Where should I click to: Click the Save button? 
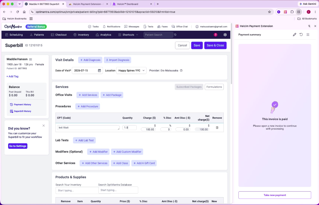pyautogui.click(x=197, y=45)
